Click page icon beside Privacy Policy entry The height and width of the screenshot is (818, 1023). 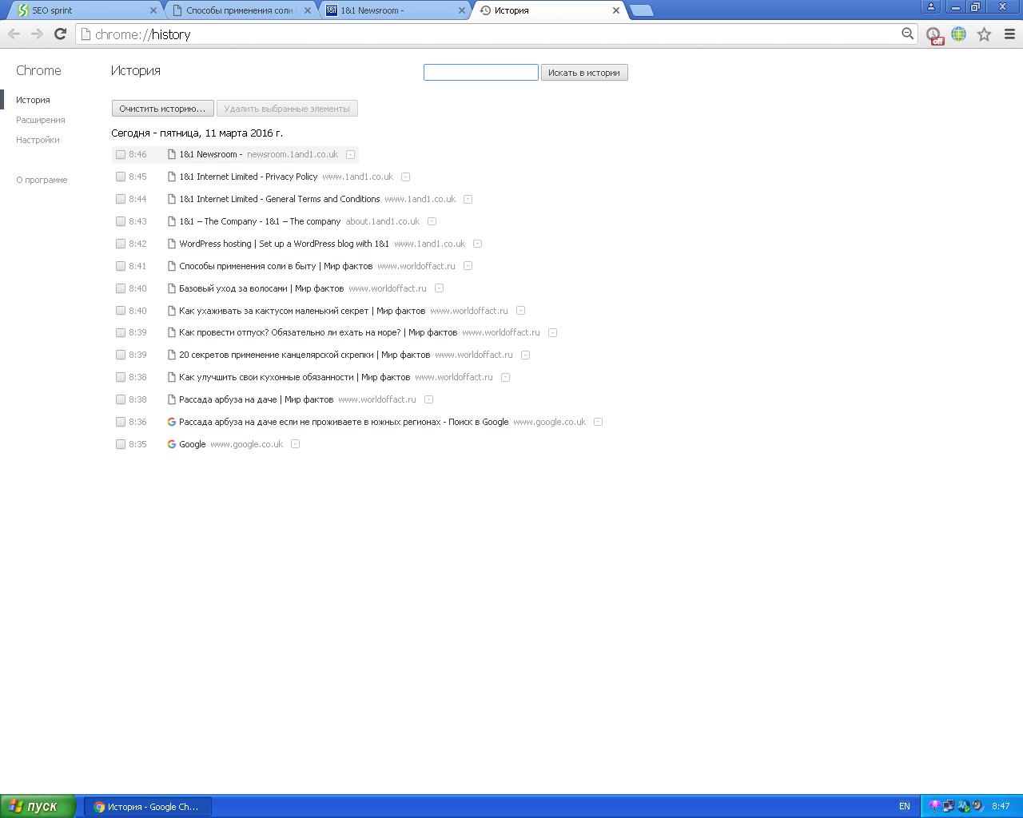(x=171, y=177)
